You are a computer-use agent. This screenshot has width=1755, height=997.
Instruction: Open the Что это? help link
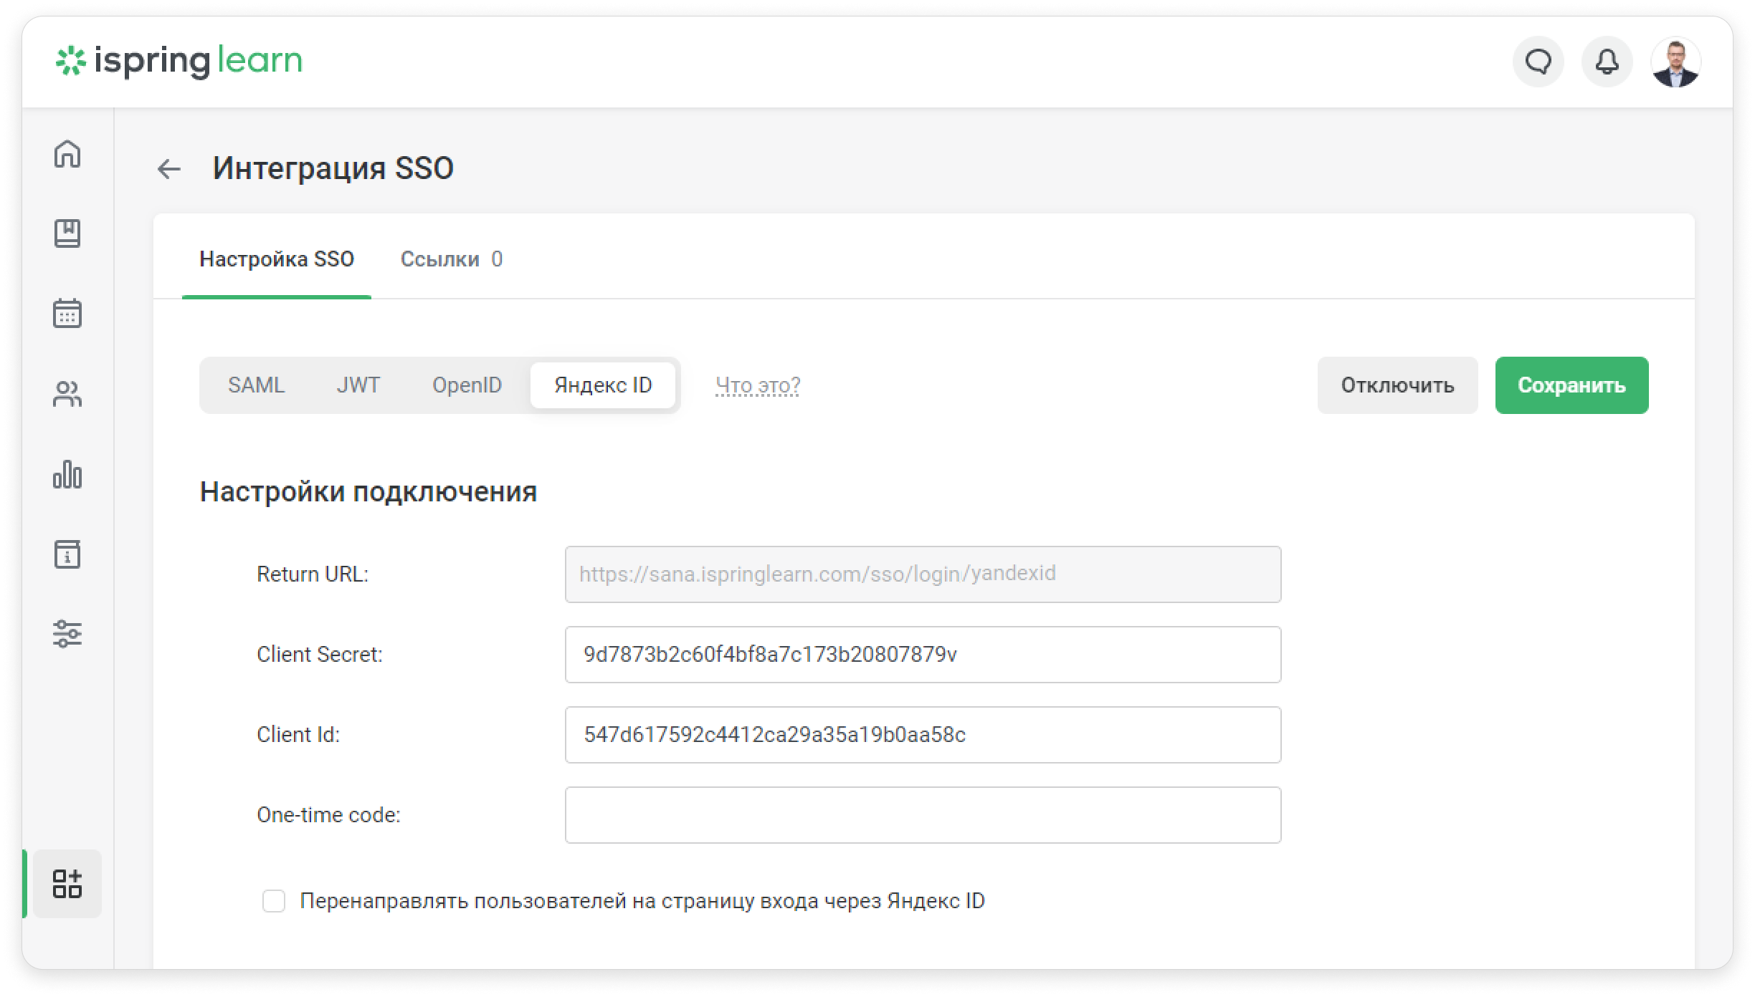click(x=758, y=385)
